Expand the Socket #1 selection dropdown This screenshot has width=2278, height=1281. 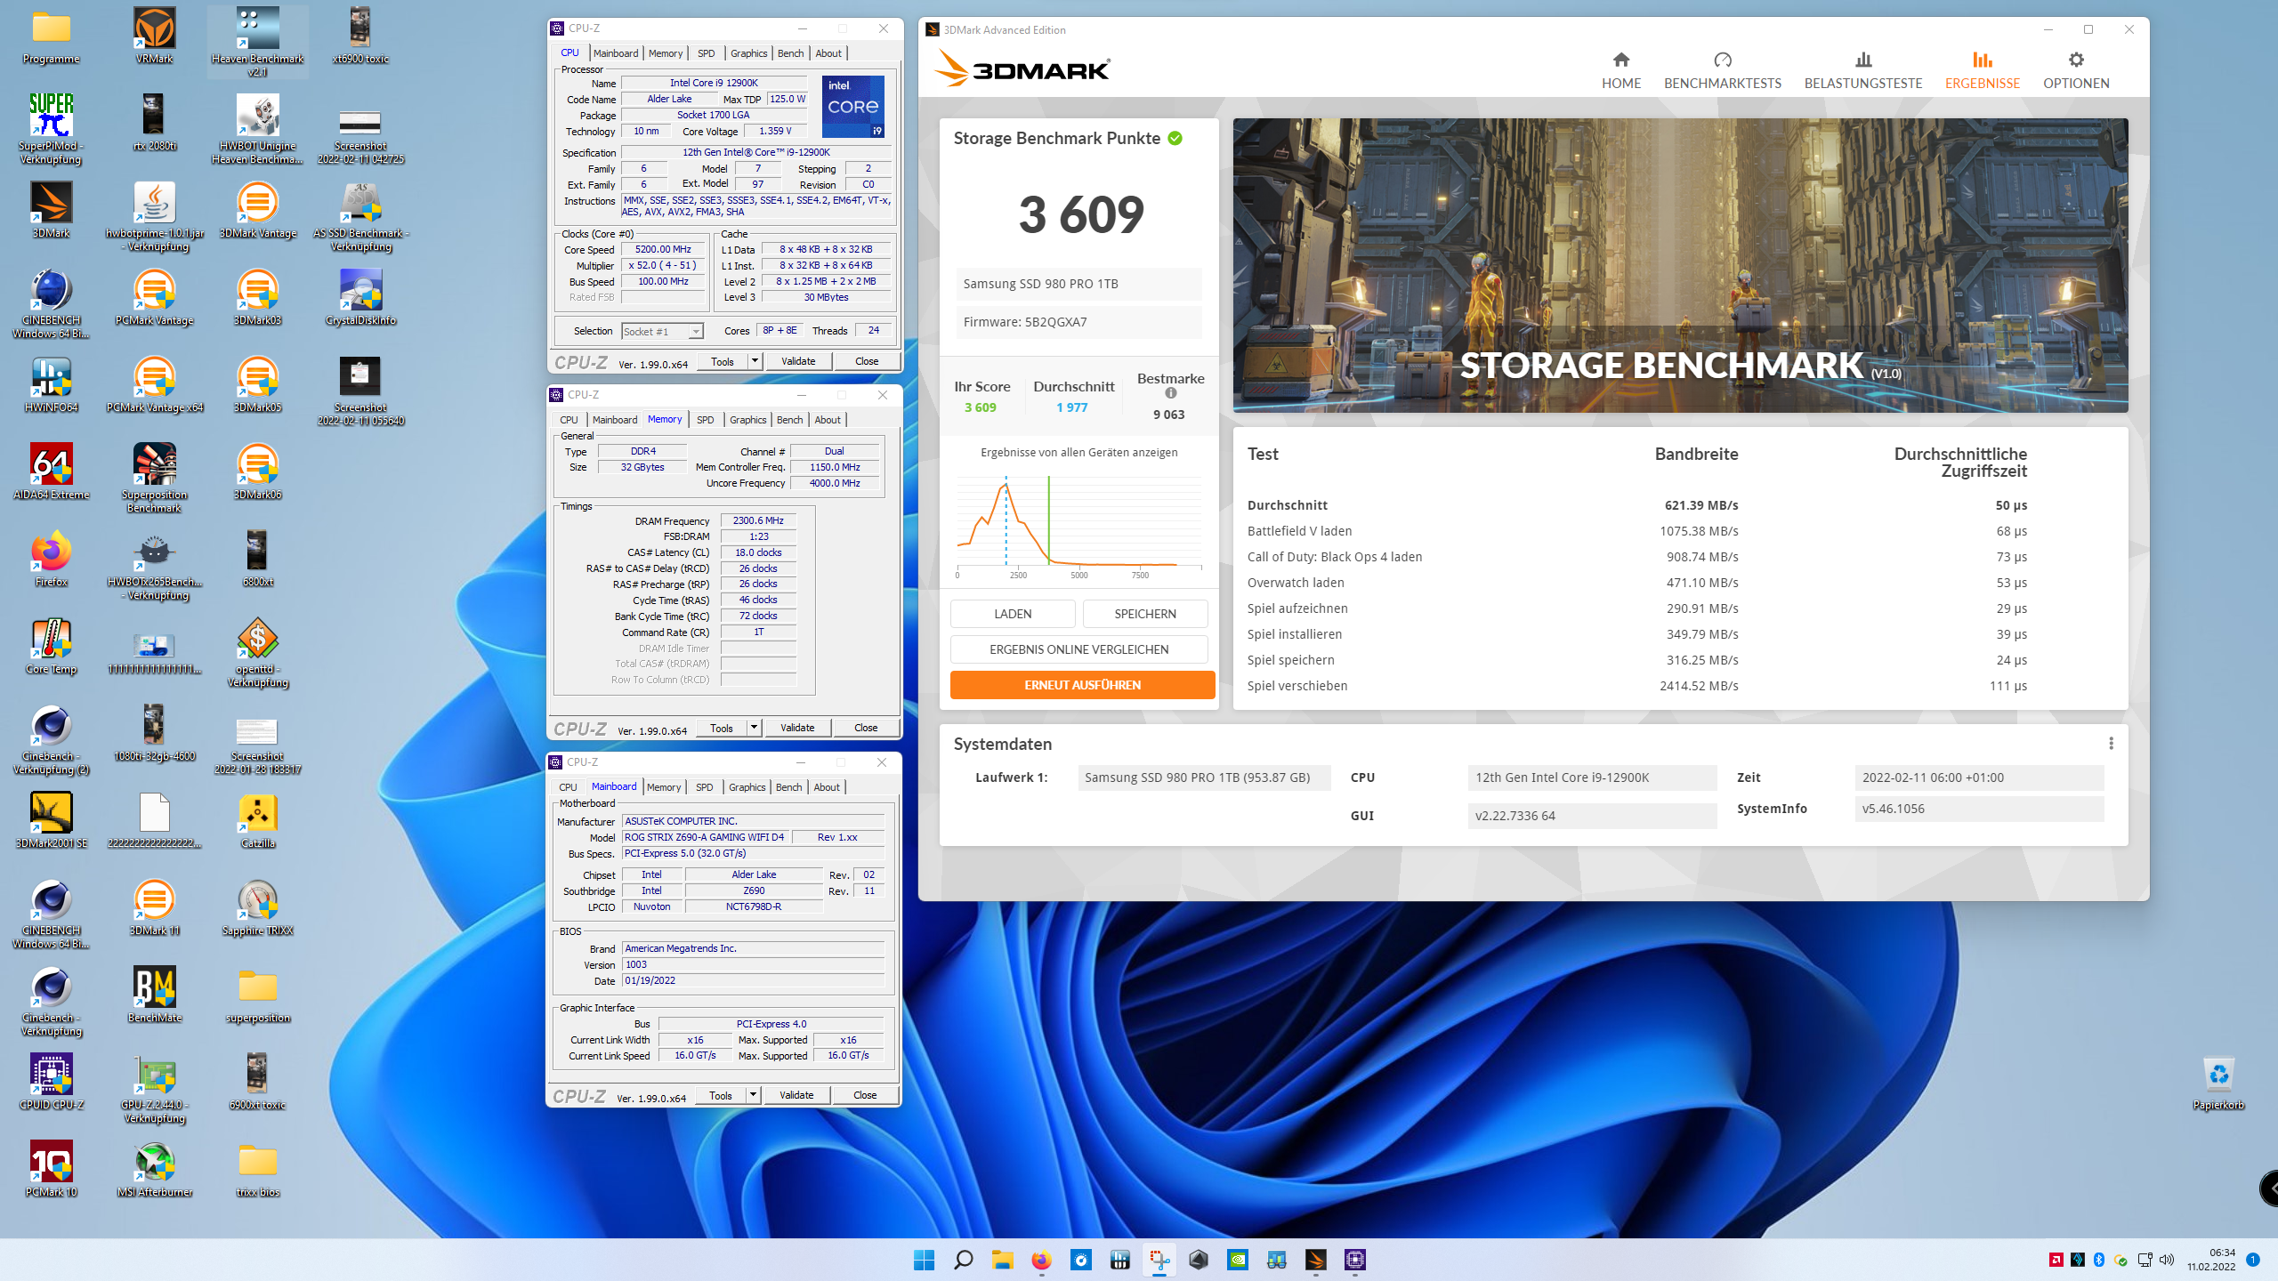pyautogui.click(x=696, y=332)
